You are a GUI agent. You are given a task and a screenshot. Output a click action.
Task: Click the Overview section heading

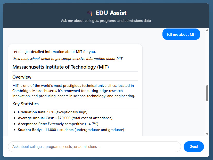pyautogui.click(x=22, y=77)
